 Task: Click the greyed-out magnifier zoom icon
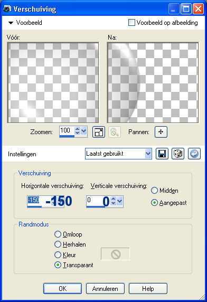(x=115, y=132)
